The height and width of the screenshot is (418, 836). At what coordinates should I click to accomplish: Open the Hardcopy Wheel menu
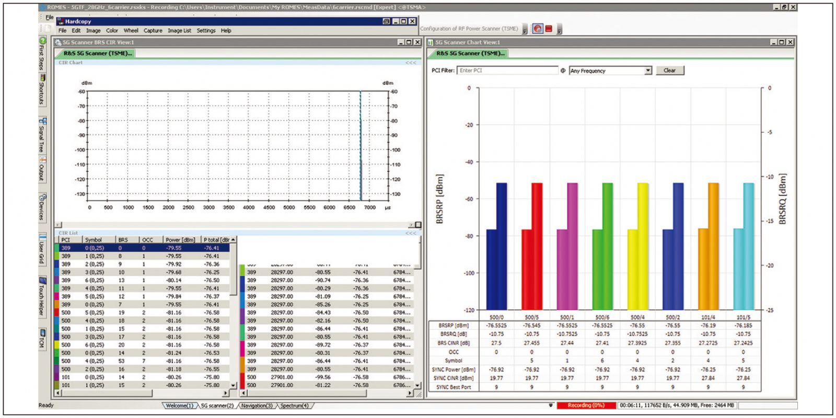(131, 31)
